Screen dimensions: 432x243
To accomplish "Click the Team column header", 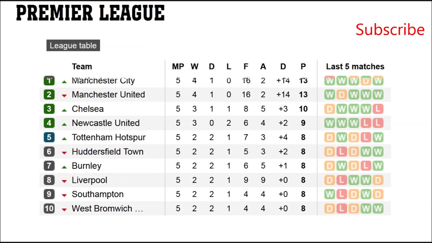I will tap(82, 66).
